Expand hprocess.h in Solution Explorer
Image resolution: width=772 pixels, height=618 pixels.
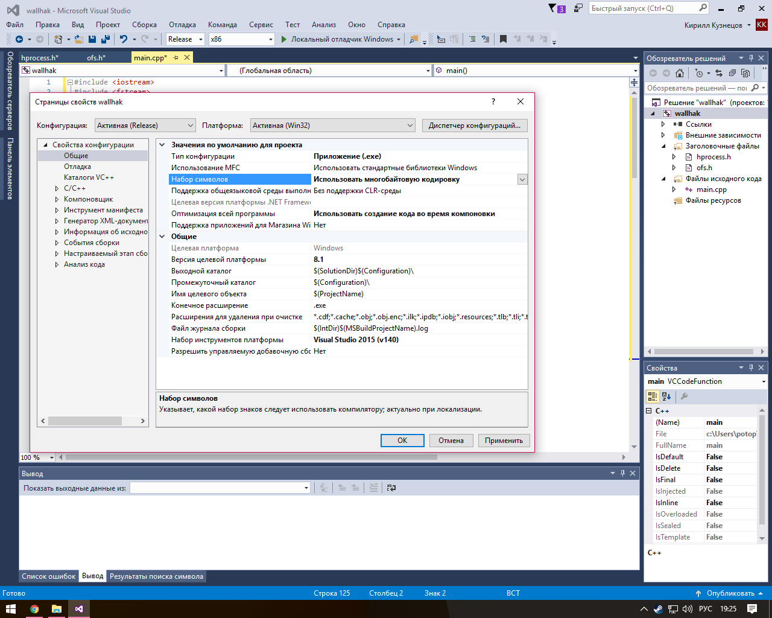tap(674, 157)
